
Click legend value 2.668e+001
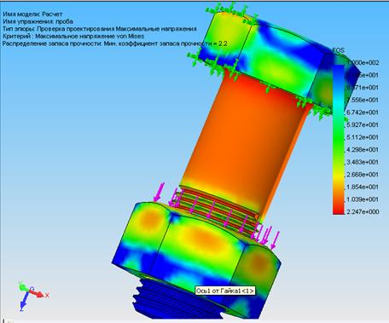tap(363, 175)
